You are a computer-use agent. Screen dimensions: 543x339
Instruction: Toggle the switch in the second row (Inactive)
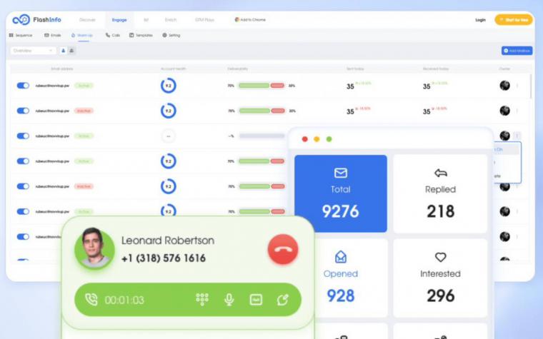[x=23, y=111]
